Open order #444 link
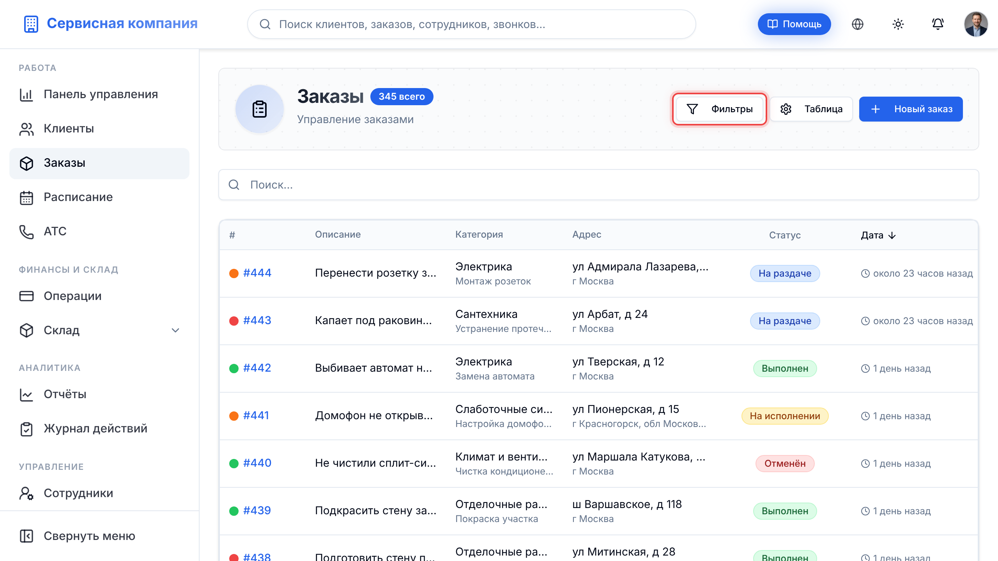Viewport: 998px width, 561px height. [x=257, y=273]
